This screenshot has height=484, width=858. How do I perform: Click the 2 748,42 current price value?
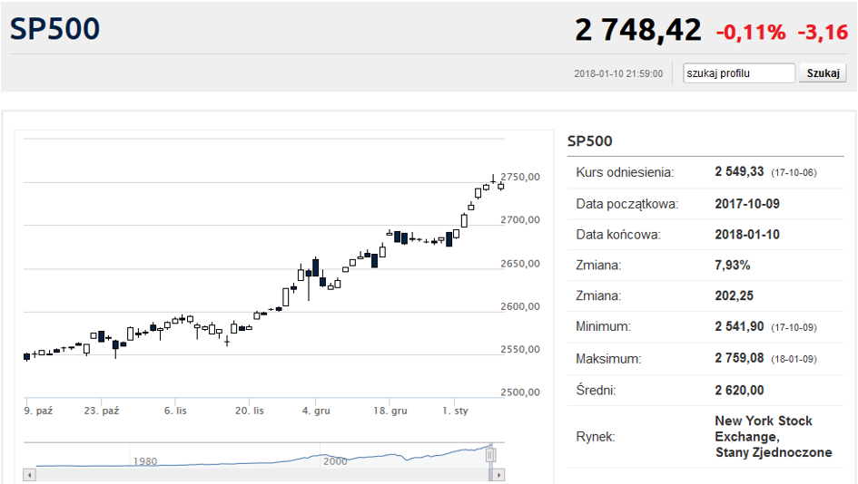(637, 30)
